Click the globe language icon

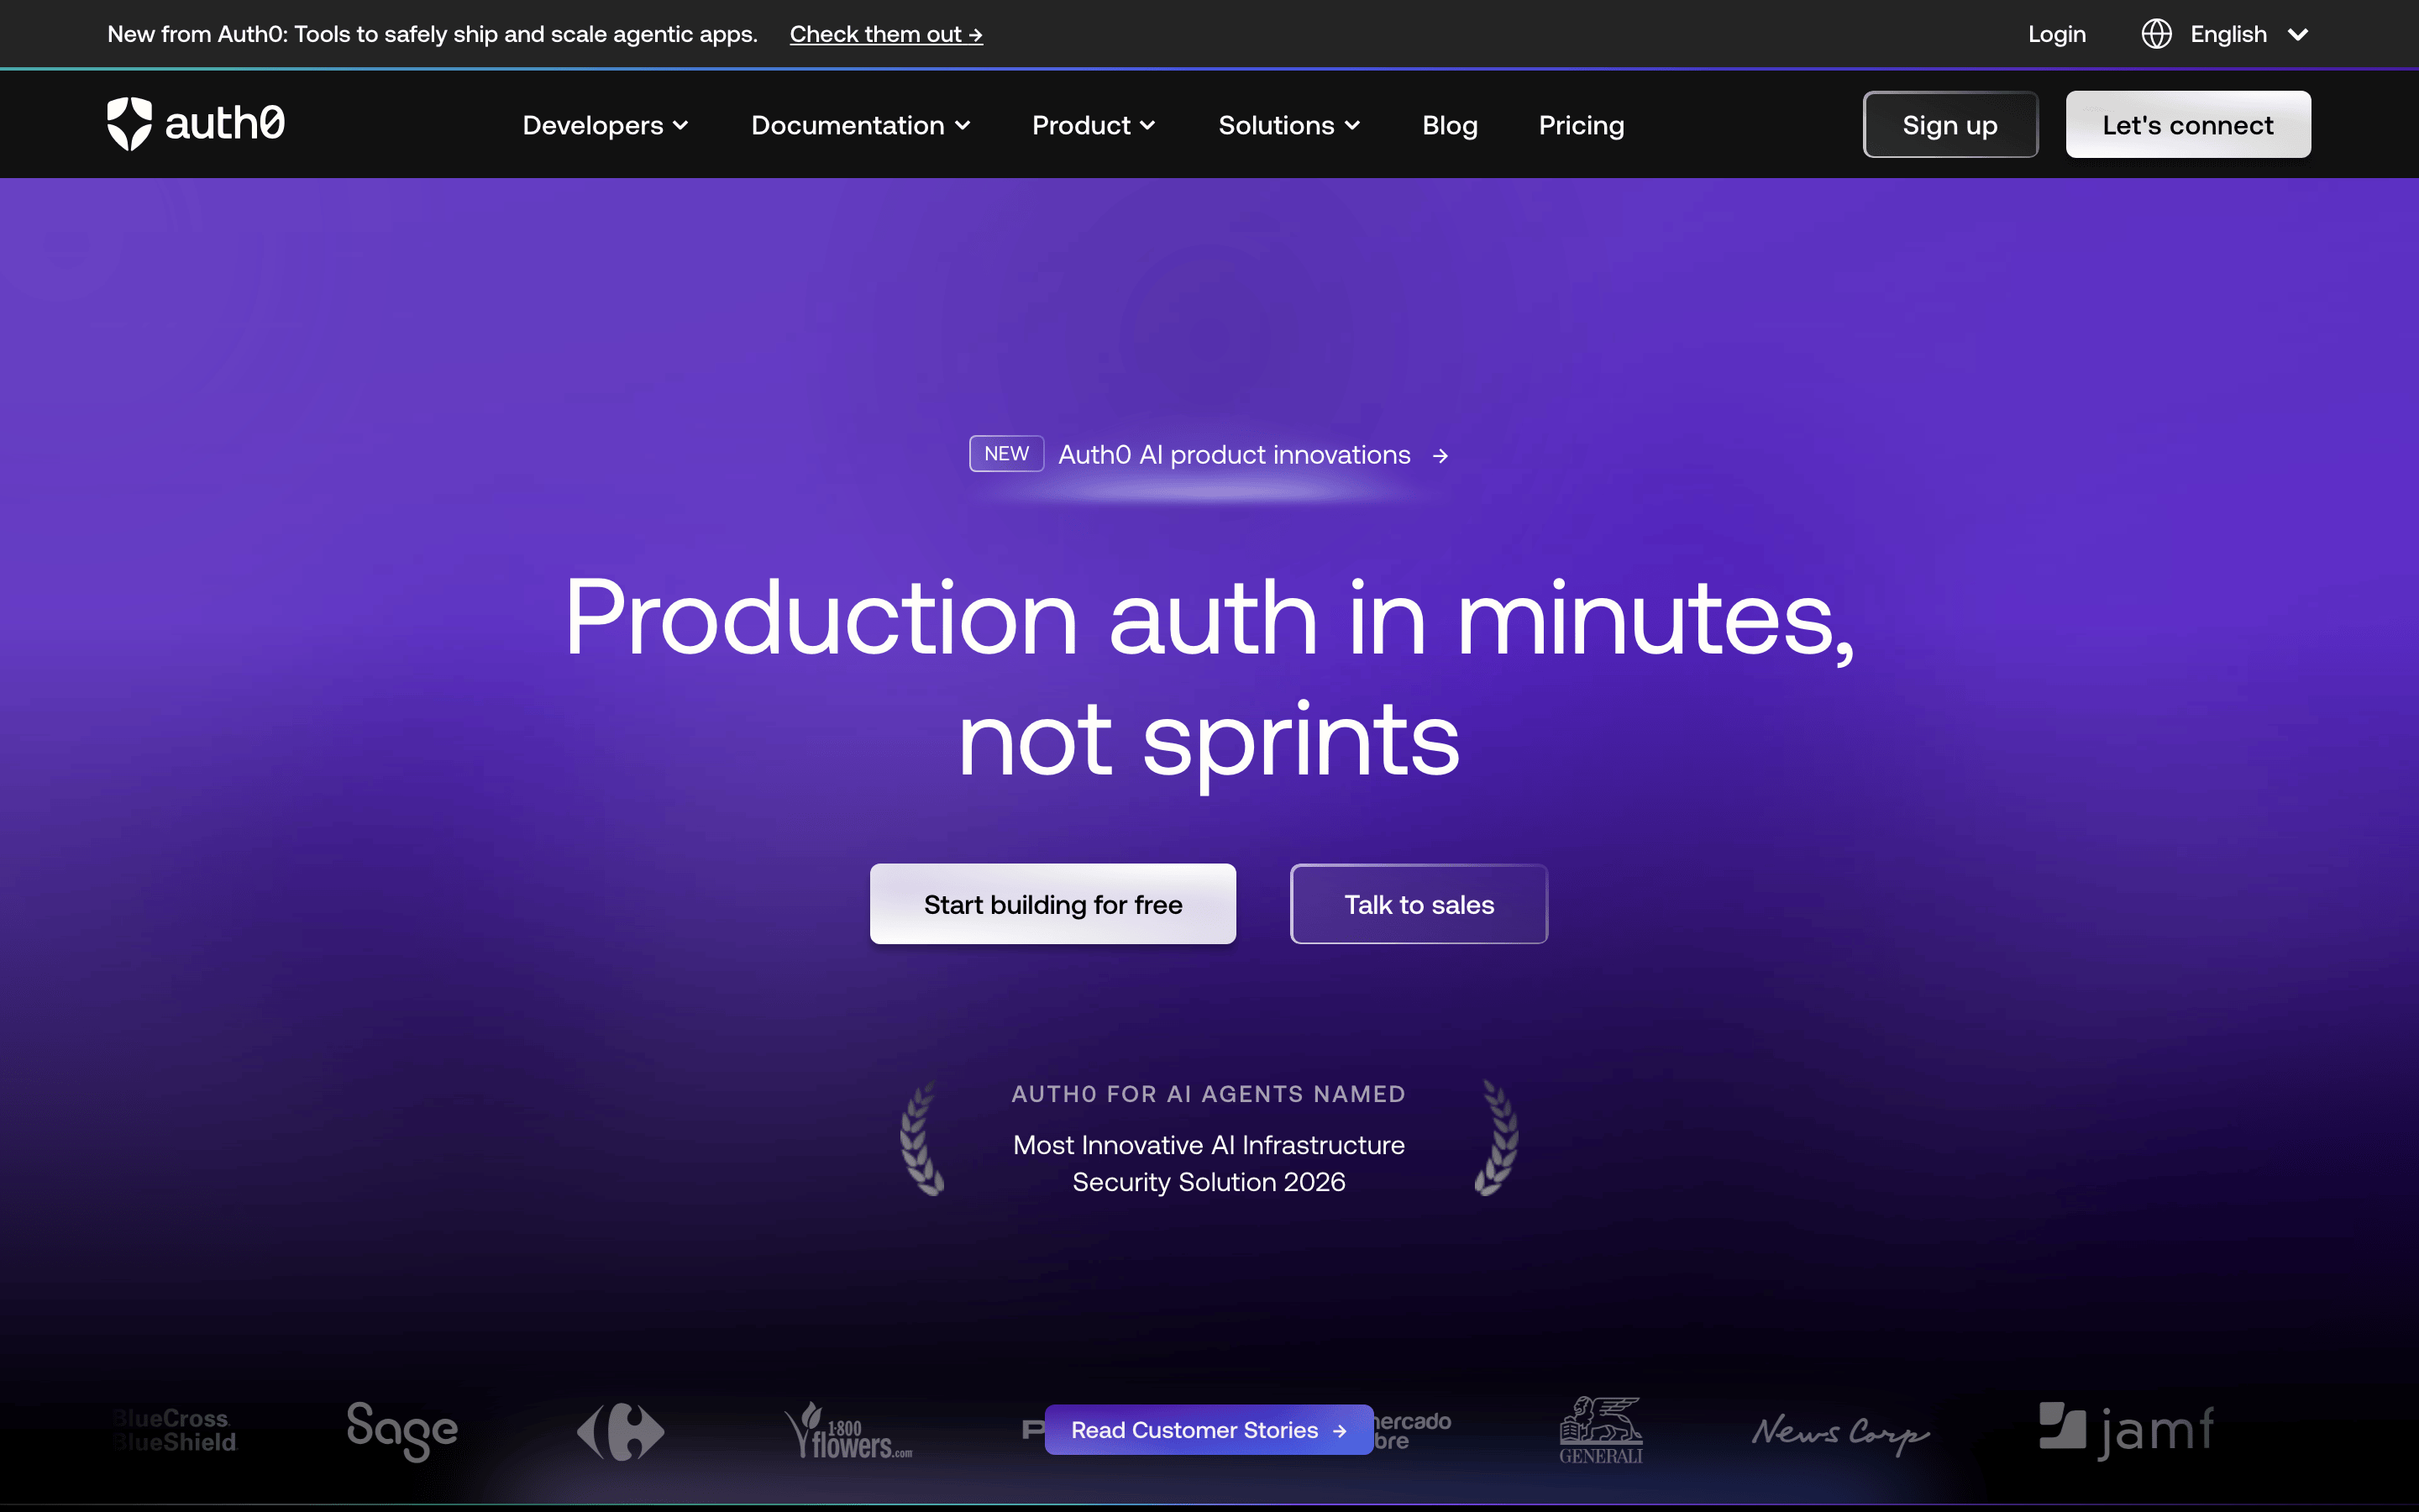click(2156, 34)
